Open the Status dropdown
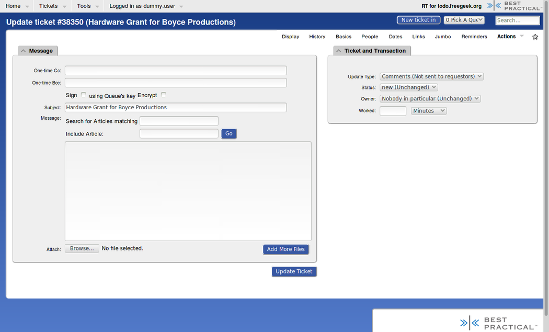The height and width of the screenshot is (332, 549). [409, 87]
